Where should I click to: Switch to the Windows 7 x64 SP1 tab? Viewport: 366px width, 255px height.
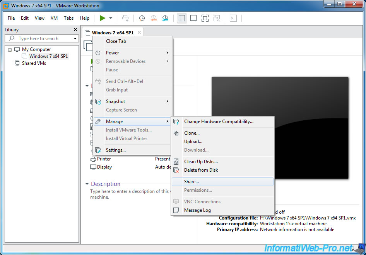[x=113, y=33]
